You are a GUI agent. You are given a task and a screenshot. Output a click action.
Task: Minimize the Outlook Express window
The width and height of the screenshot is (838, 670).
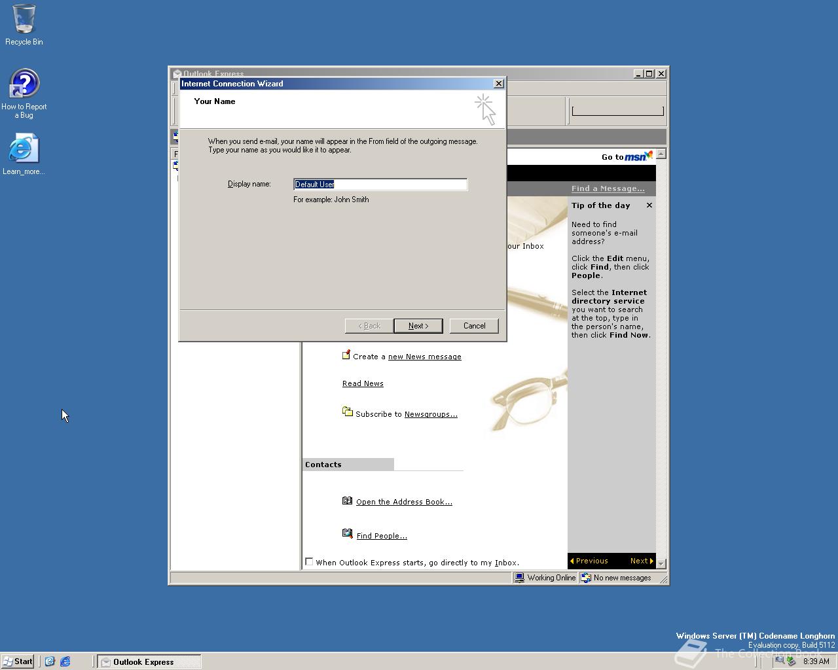click(x=638, y=74)
